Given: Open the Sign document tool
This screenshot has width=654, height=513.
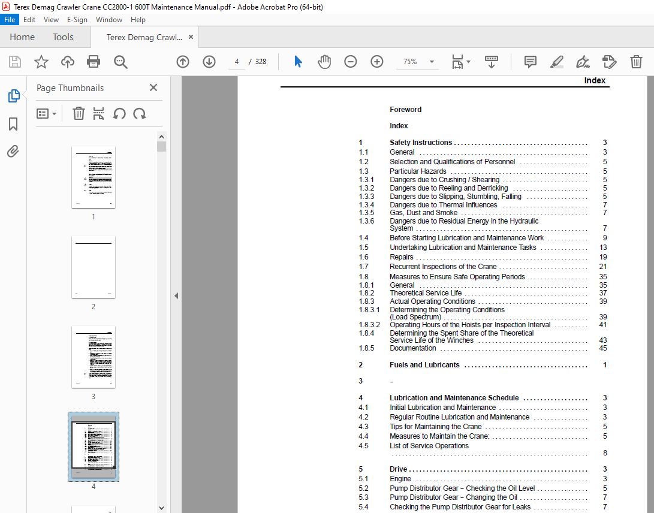Looking at the screenshot, I should pyautogui.click(x=583, y=62).
